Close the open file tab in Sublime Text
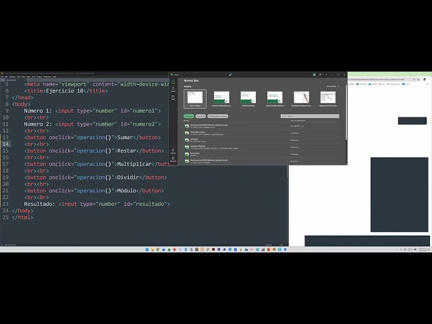The height and width of the screenshot is (324, 432). (24, 80)
